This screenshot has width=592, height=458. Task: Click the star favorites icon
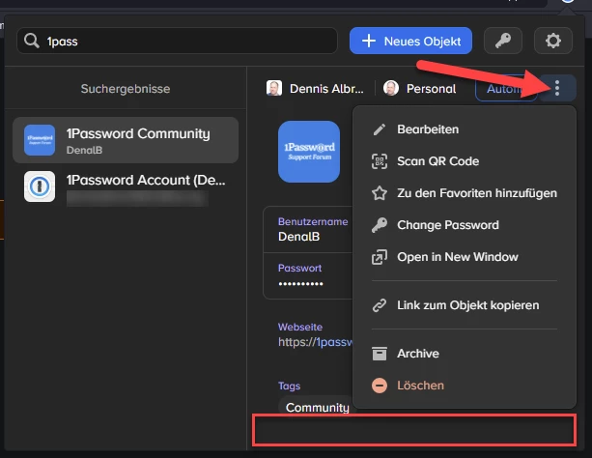[380, 193]
